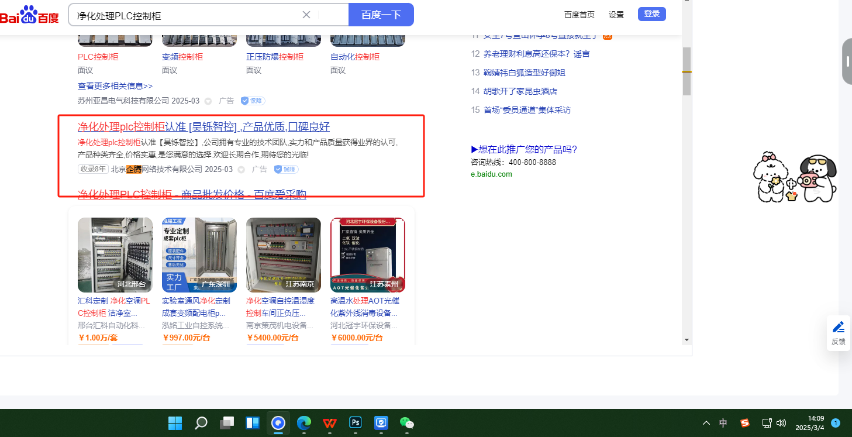This screenshot has width=852, height=437.
Task: Launch Microsoft Edge from the taskbar
Action: click(x=303, y=423)
